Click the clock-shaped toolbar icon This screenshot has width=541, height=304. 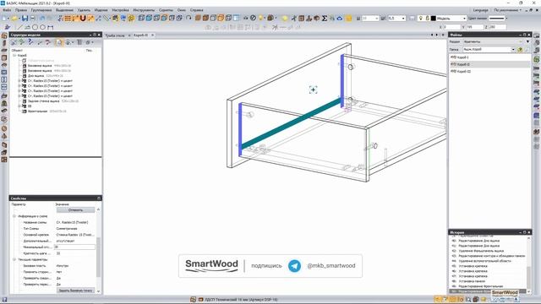pyautogui.click(x=254, y=18)
